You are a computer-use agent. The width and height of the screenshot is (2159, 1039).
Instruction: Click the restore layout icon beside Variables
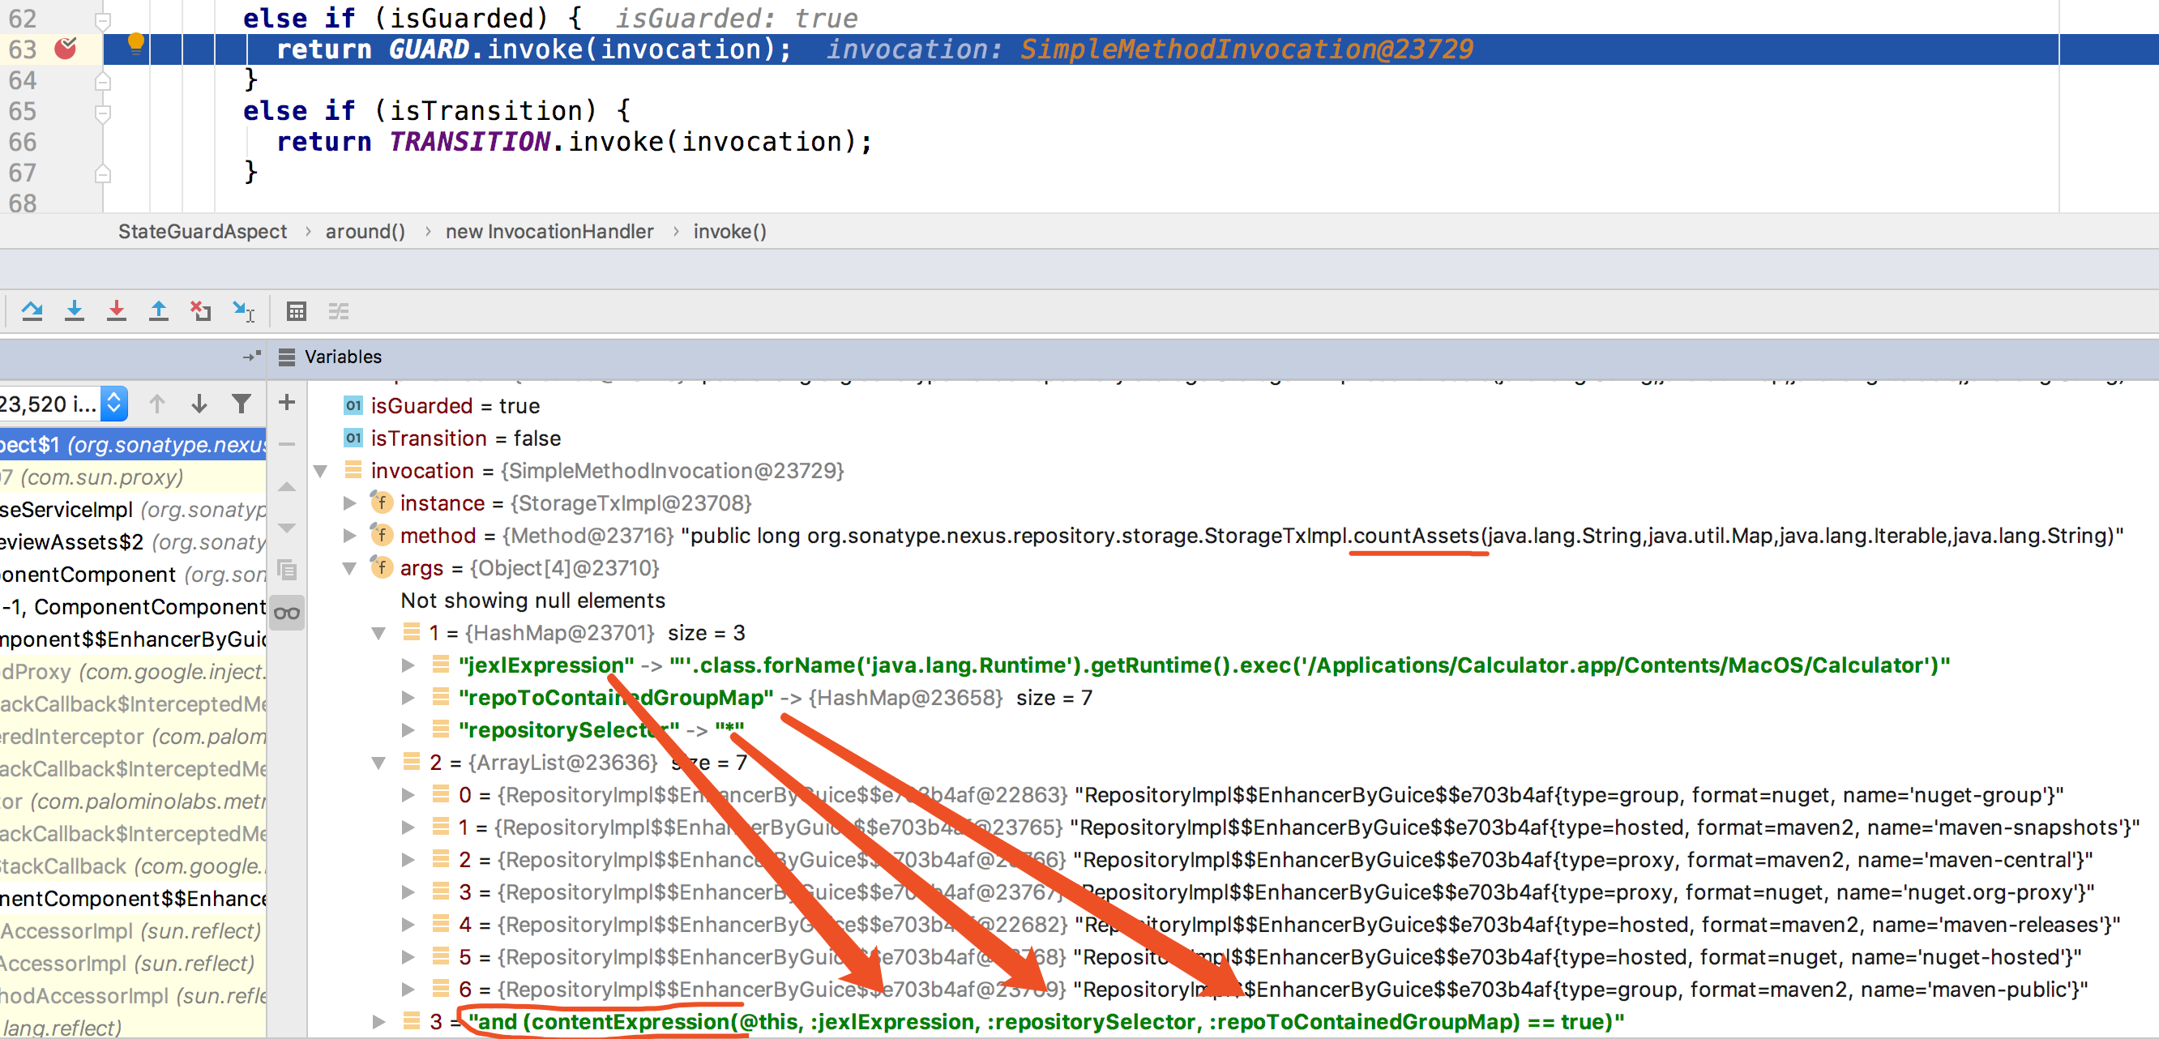pyautogui.click(x=251, y=357)
